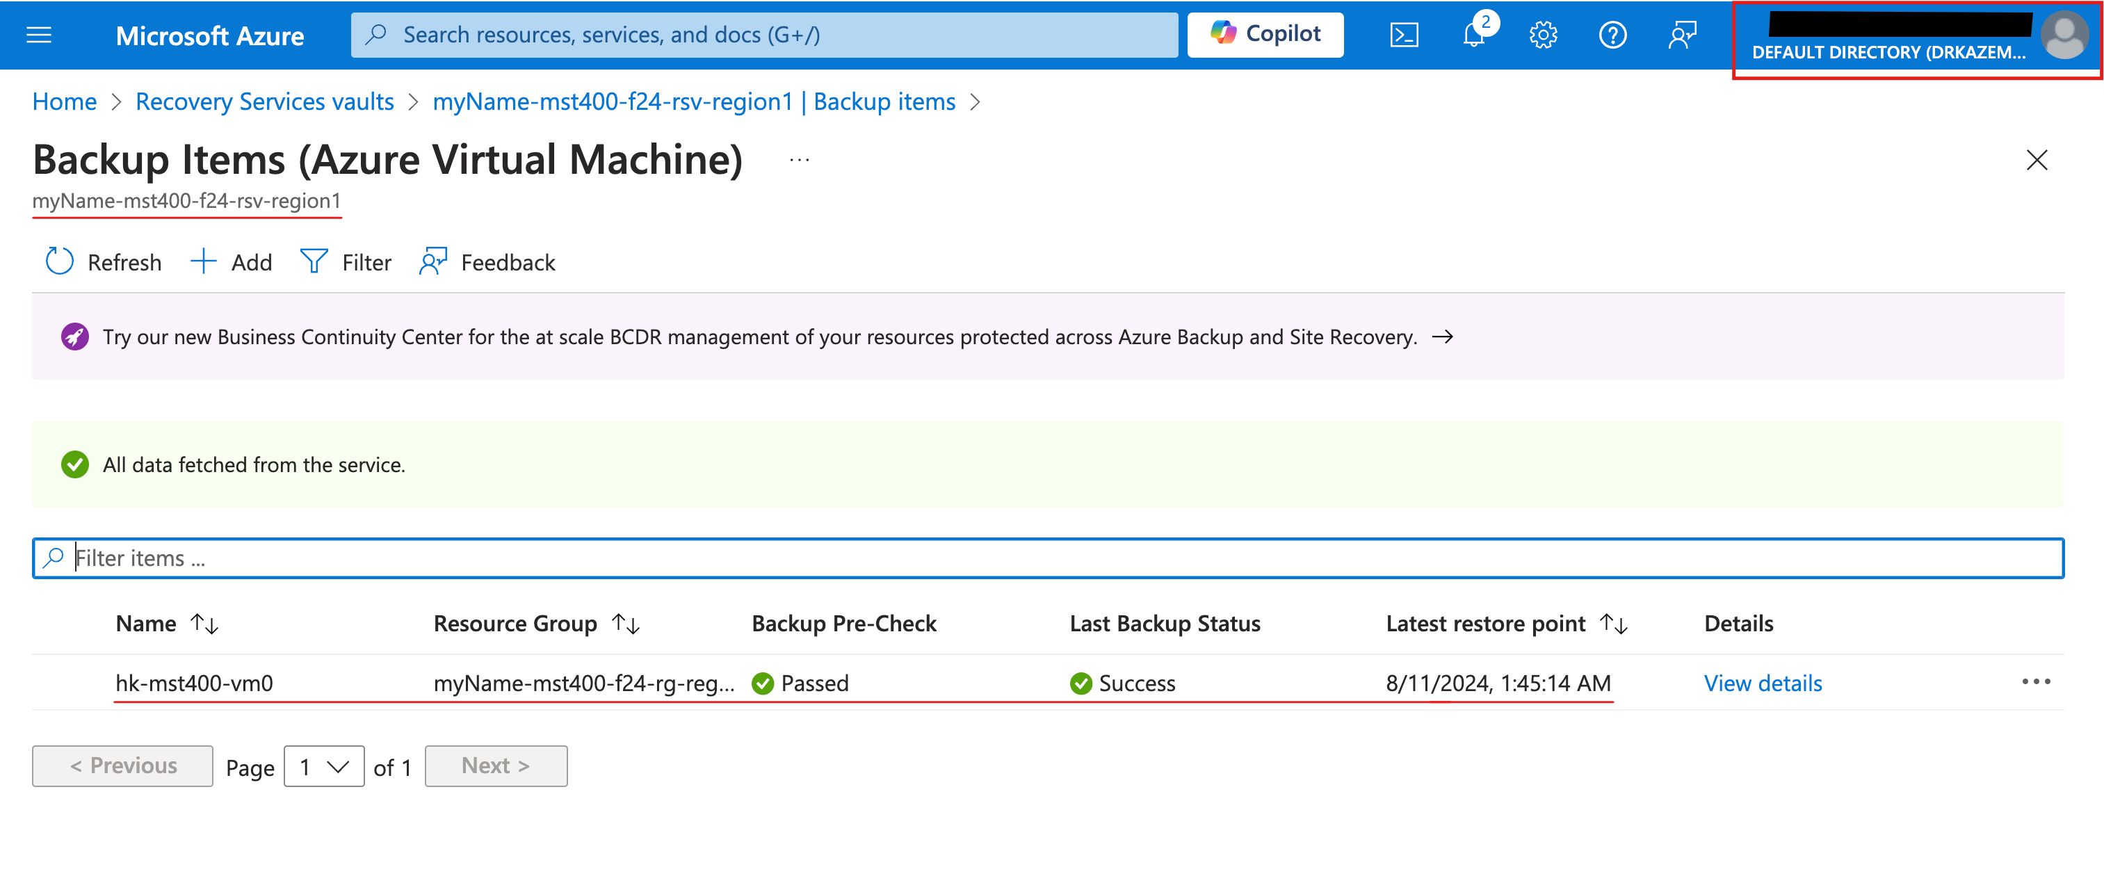Click the Name column header text
Screen dimensions: 2104x883
(146, 624)
